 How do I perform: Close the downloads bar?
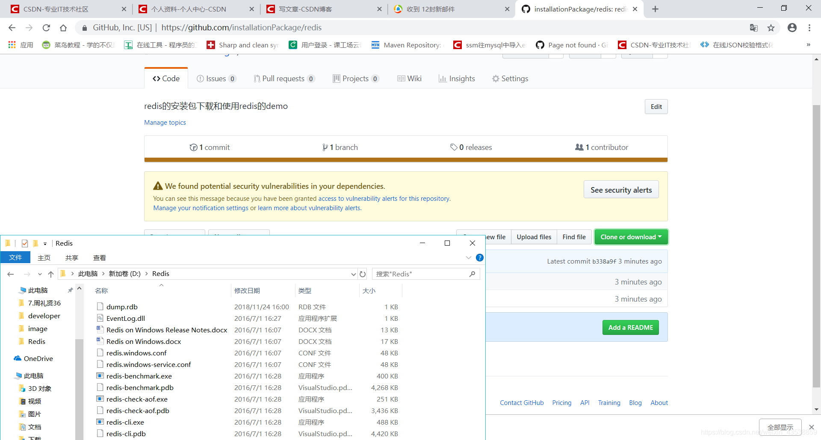pos(811,427)
